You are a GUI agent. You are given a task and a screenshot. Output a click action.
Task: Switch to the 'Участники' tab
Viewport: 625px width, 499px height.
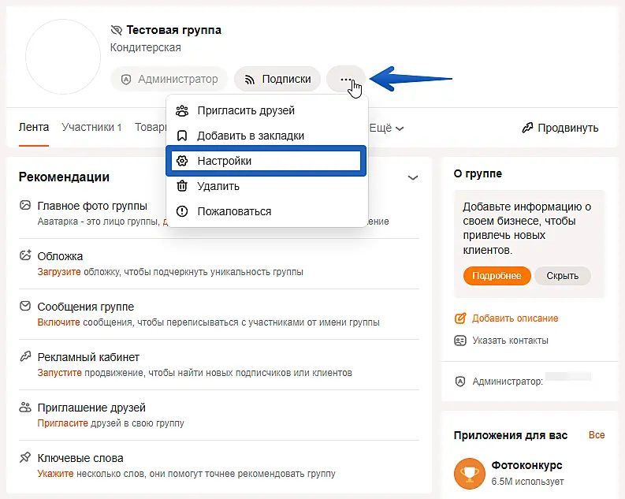[91, 127]
